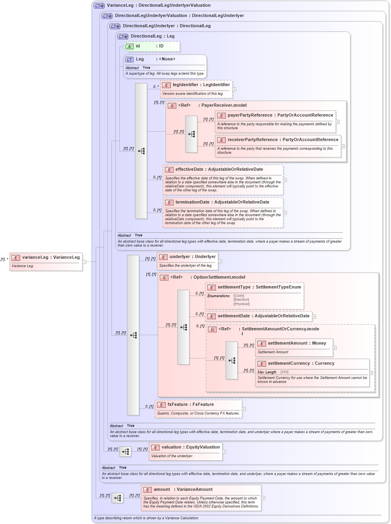
Task: Expand the payerPartyReference element
Action: click(338, 122)
